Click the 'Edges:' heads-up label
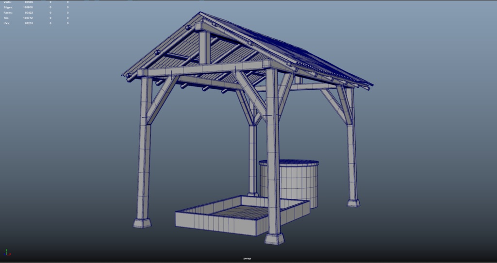Screen dimensions: 497x263 8,7
